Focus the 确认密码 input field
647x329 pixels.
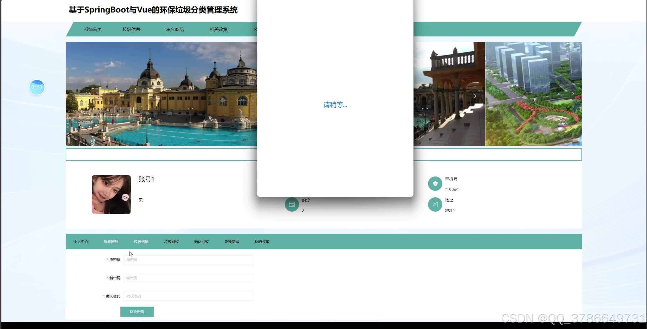(x=188, y=296)
